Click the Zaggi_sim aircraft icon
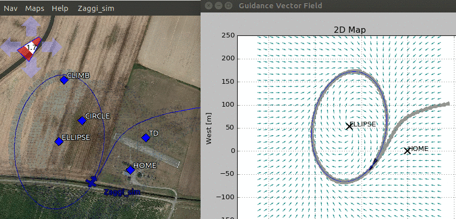Screen dimensions: 456x219 (x=92, y=182)
